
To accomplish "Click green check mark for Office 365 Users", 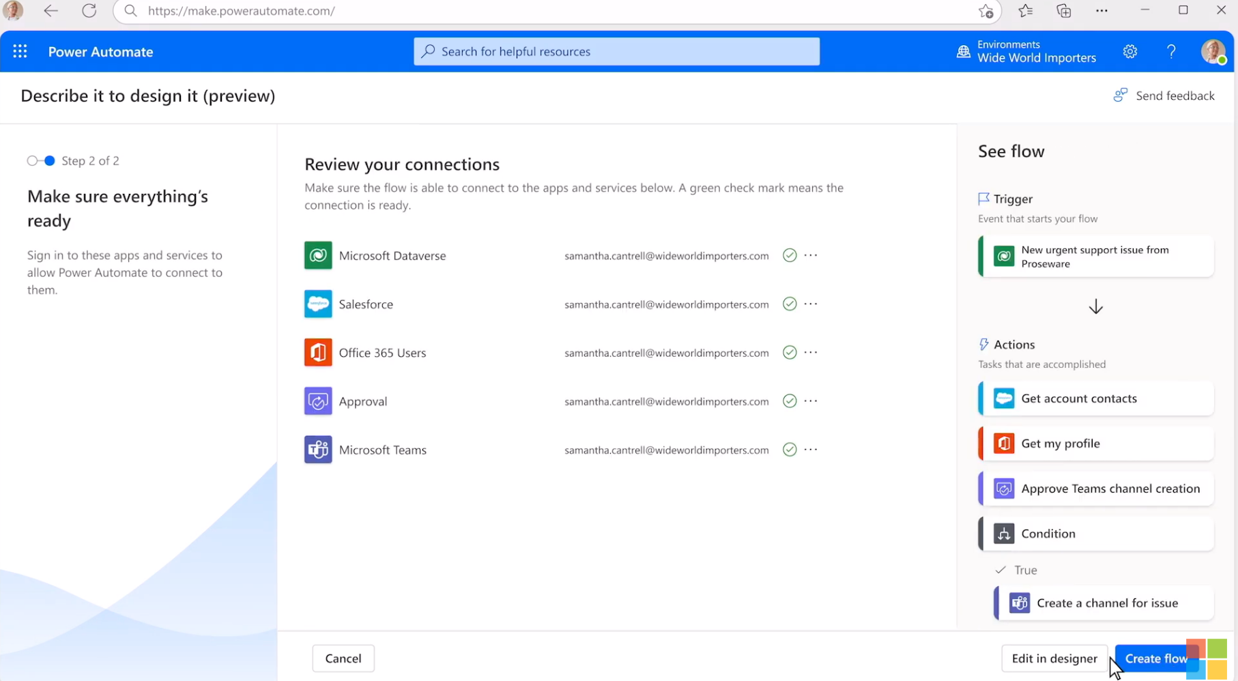I will tap(790, 352).
